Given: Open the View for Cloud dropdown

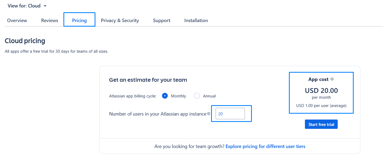Looking at the screenshot, I should point(27,6).
